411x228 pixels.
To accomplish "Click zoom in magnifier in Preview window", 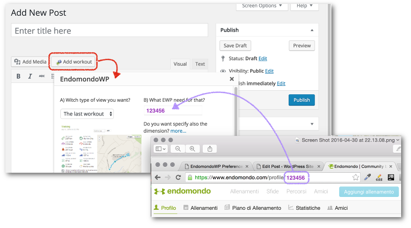I will coord(192,149).
